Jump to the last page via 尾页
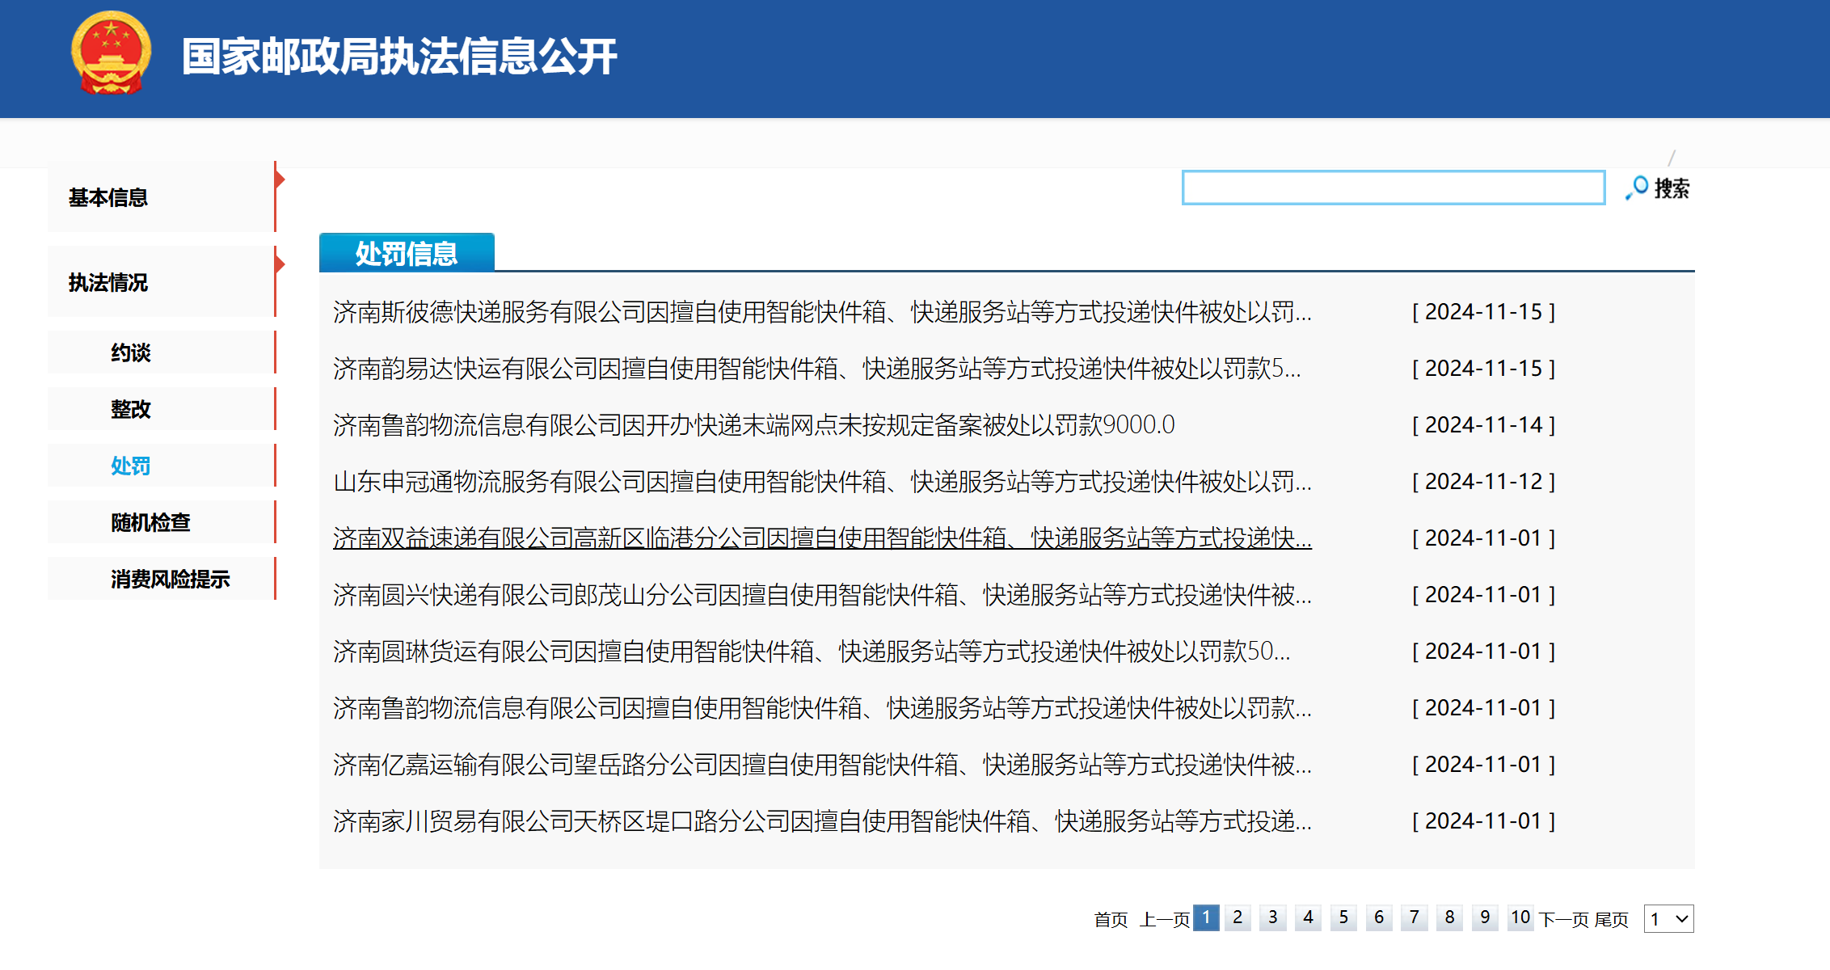 click(x=1611, y=919)
